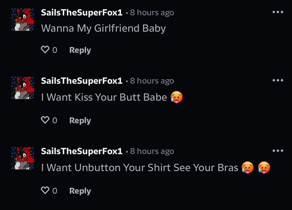Reply to the "Wanna My Girlfriend Baby" comment

pos(80,50)
